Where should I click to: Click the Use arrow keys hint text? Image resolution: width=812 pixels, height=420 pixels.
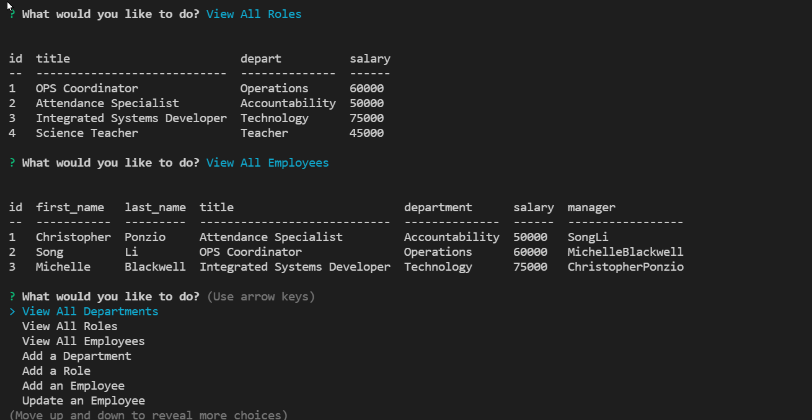(x=261, y=296)
